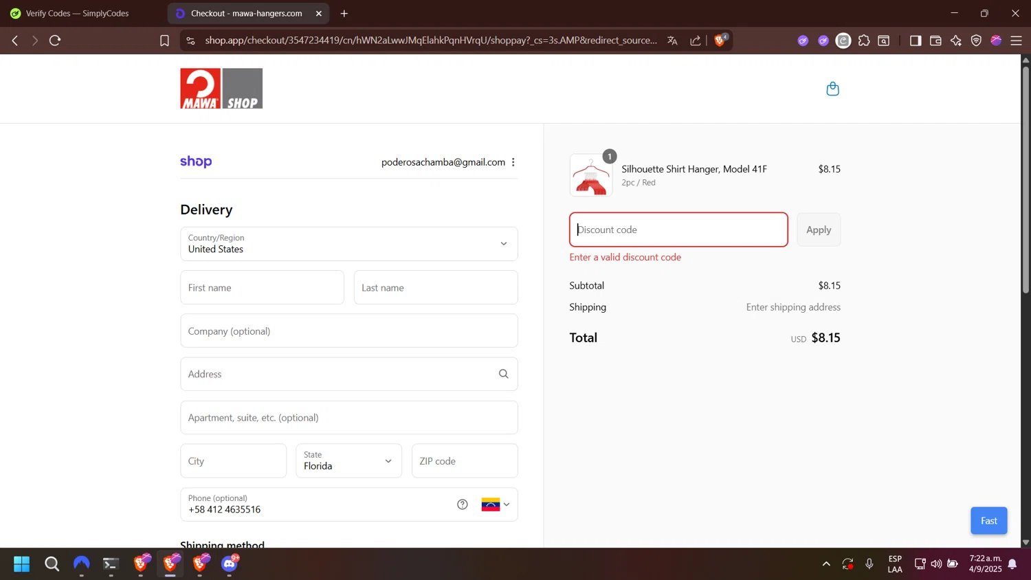Bookmark this page
The height and width of the screenshot is (580, 1031).
pyautogui.click(x=164, y=41)
